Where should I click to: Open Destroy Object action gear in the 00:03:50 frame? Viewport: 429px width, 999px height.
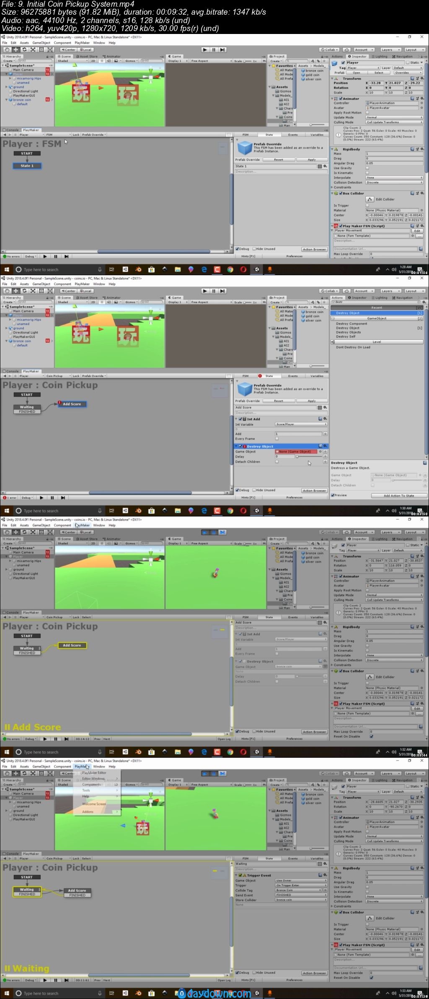(x=325, y=446)
